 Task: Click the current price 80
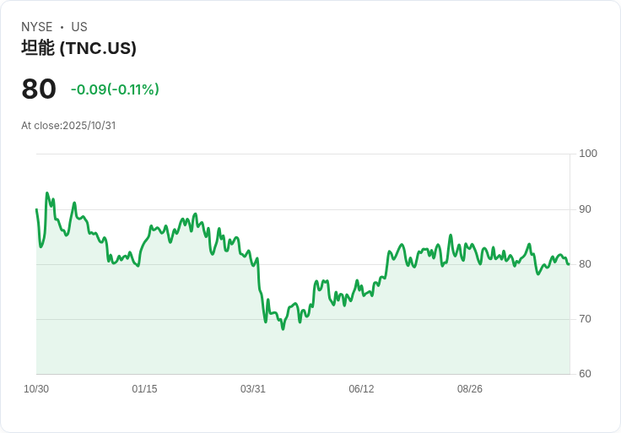39,89
